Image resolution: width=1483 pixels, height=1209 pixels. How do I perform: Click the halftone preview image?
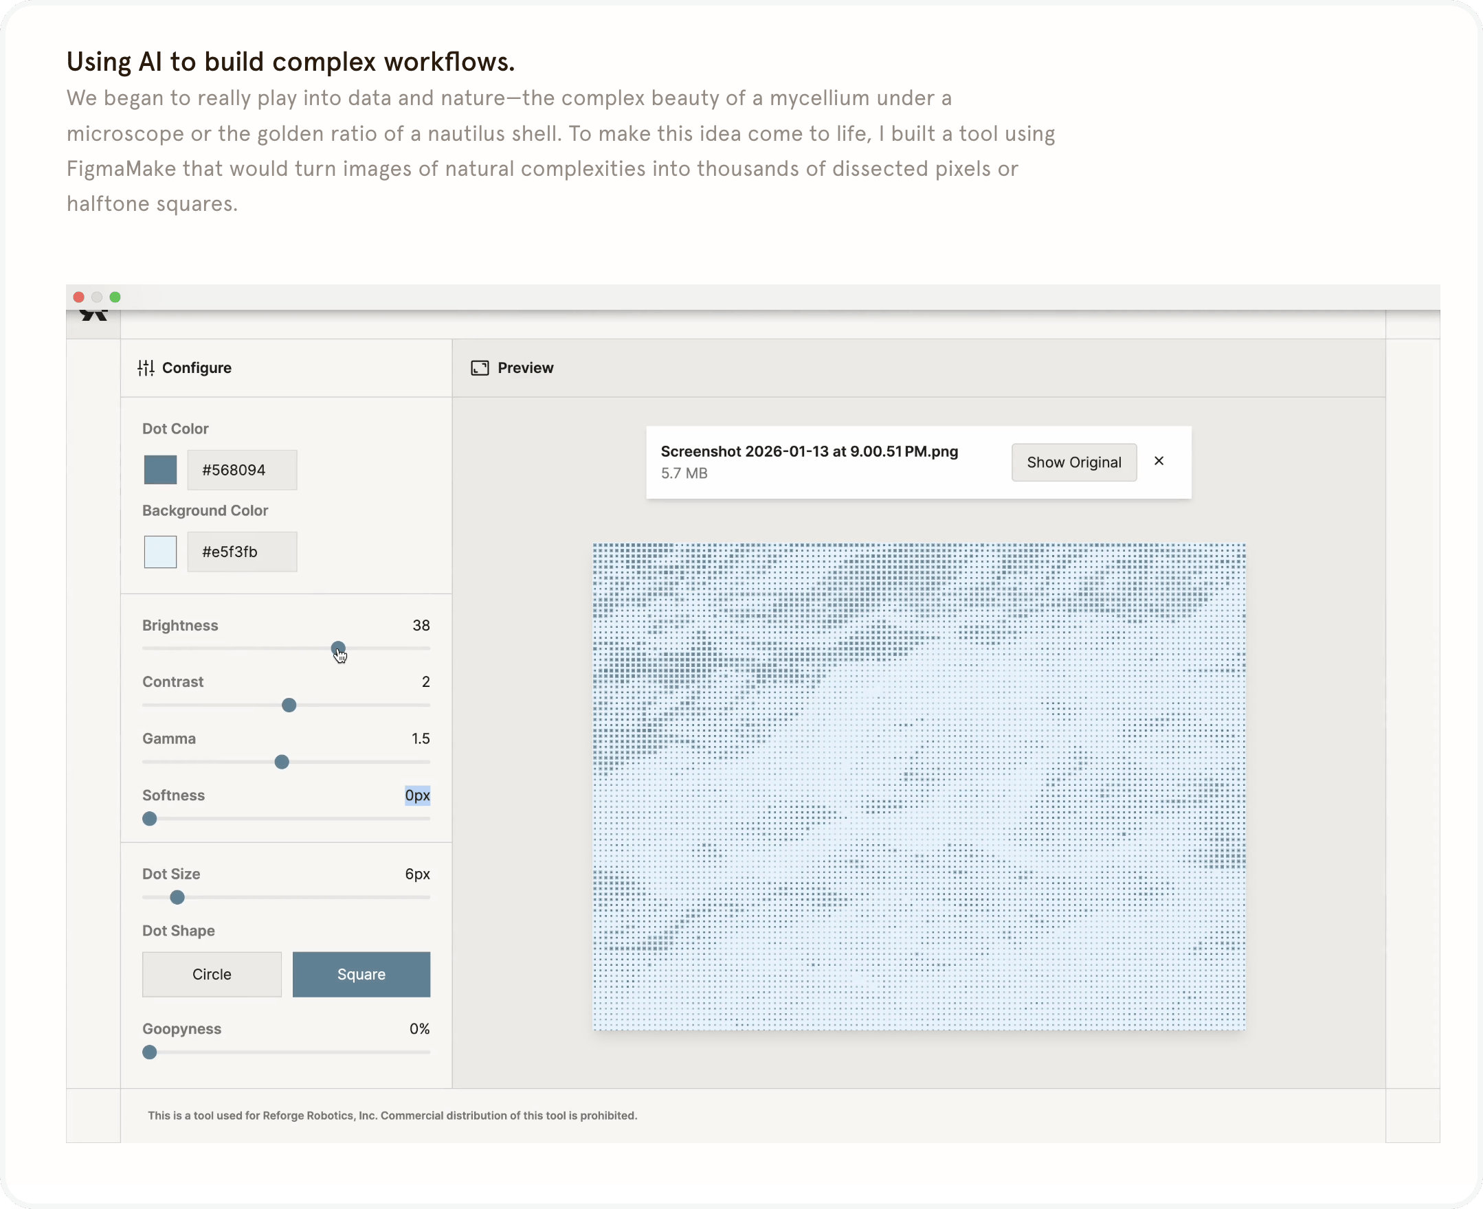pyautogui.click(x=918, y=786)
